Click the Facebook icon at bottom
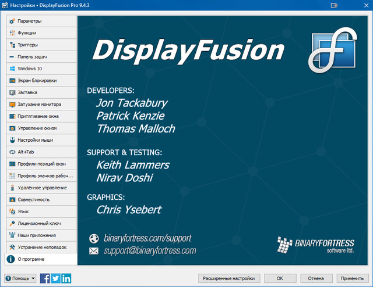 point(45,278)
